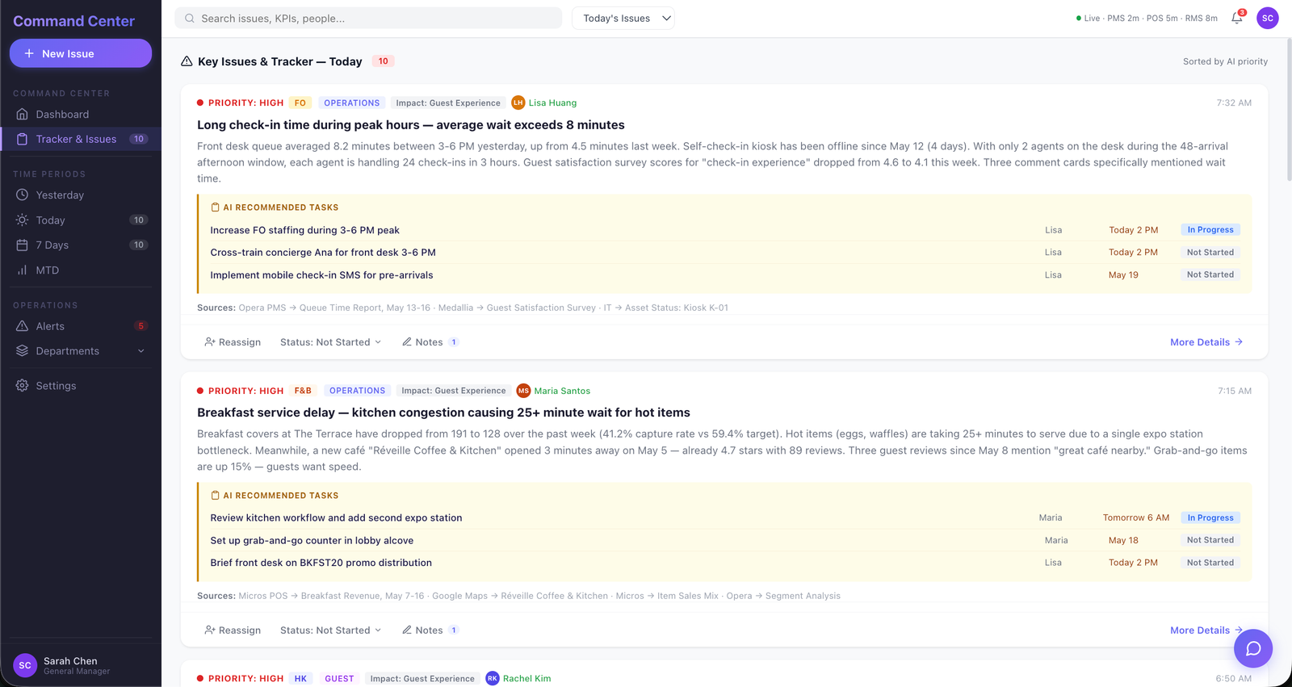The width and height of the screenshot is (1292, 687).
Task: Click the Today sun icon
Action: [x=23, y=220]
